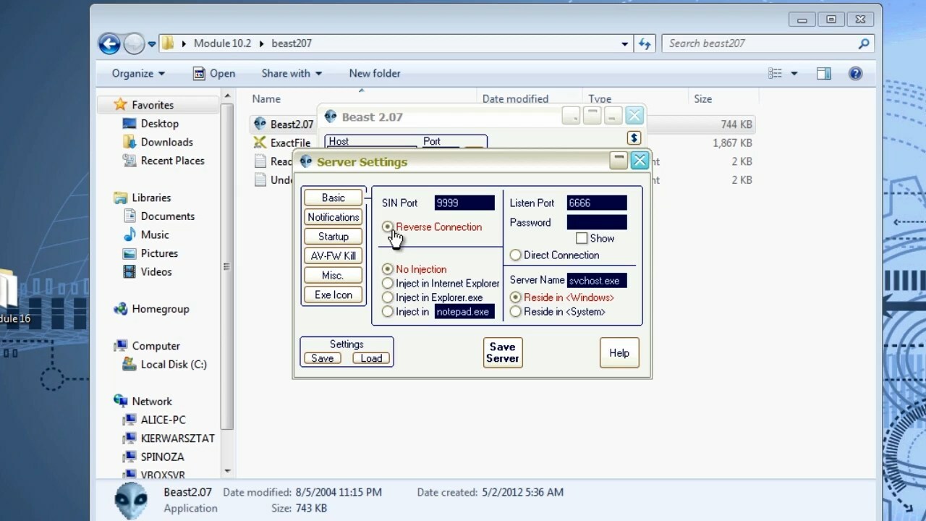Viewport: 926px width, 521px height.
Task: Switch to the Misc. tab
Action: pos(334,276)
